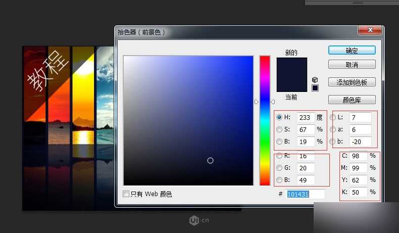Screen dimensions: 399x233
Task: Click the H value field showing 233
Action: tap(306, 117)
